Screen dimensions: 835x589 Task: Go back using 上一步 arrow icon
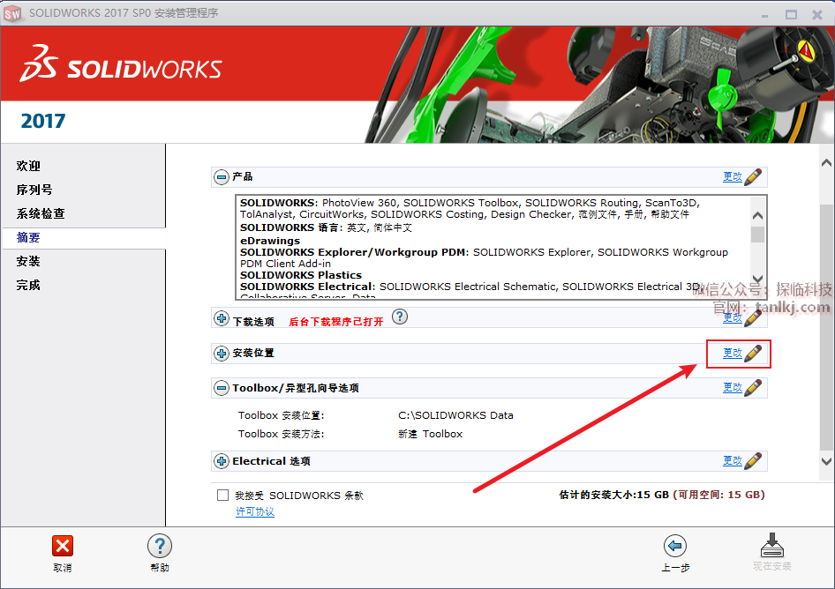674,546
